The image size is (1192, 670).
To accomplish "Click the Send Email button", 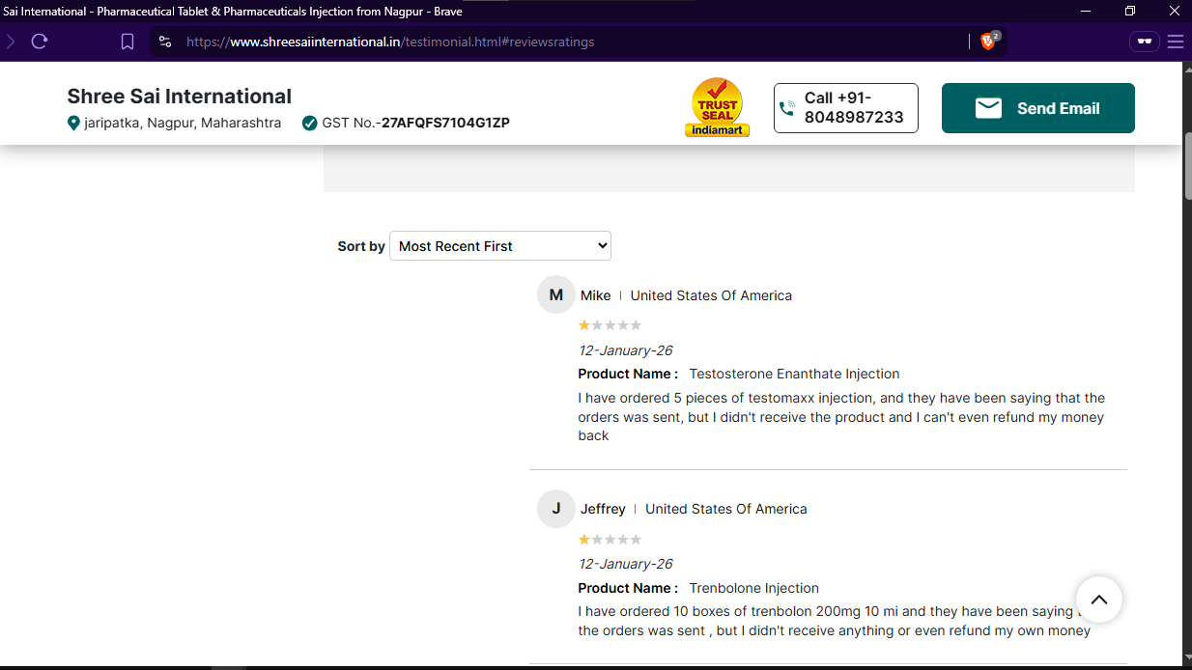I will (1037, 108).
